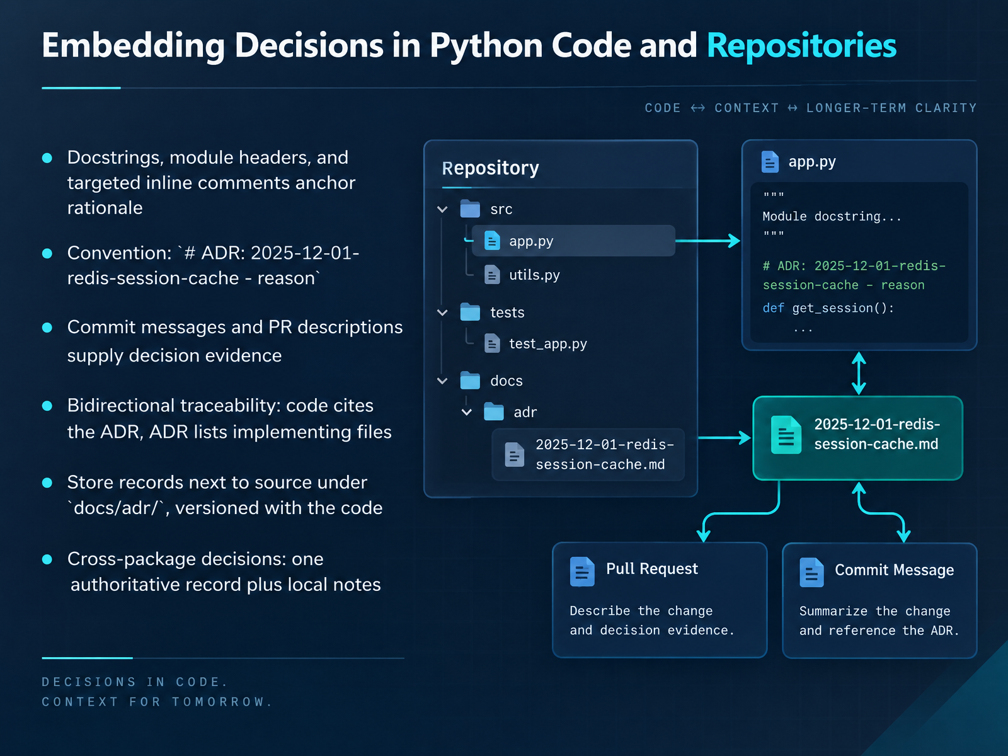The height and width of the screenshot is (756, 1008).
Task: Click the src folder label
Action: point(501,209)
